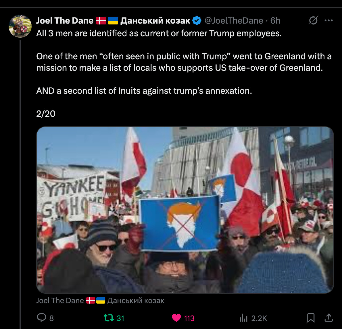Unlike the tweet via pink heart icon
The height and width of the screenshot is (329, 342).
[x=176, y=318]
